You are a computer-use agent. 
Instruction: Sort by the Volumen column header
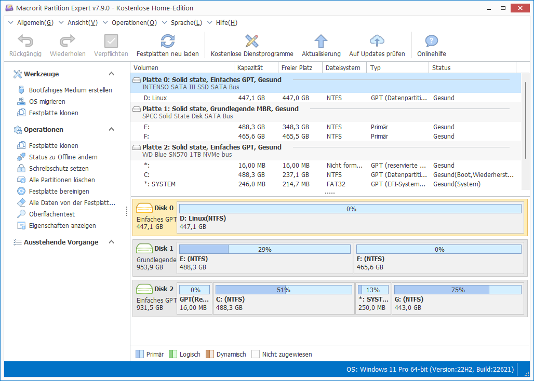coord(182,67)
